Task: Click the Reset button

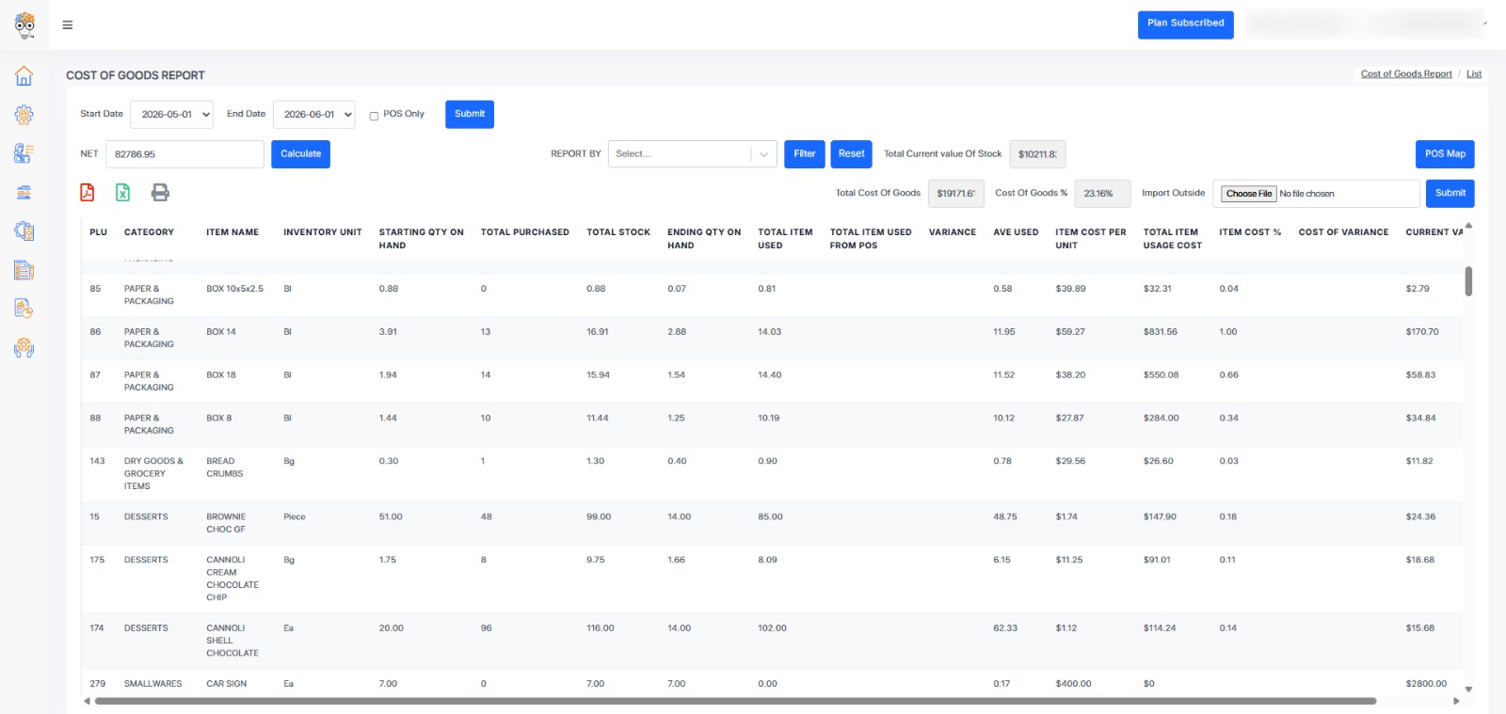Action: pyautogui.click(x=852, y=154)
